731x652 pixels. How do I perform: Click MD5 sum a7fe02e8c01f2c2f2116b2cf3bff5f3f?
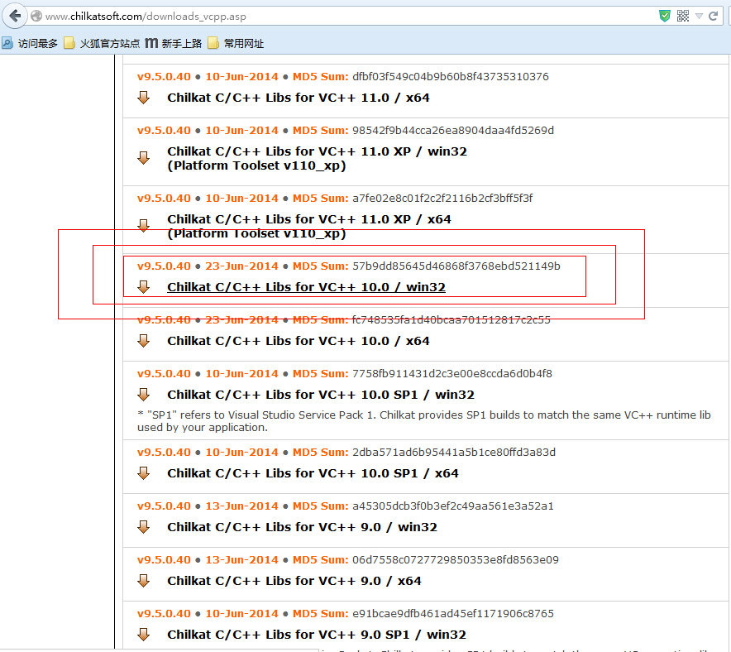pyautogui.click(x=442, y=199)
